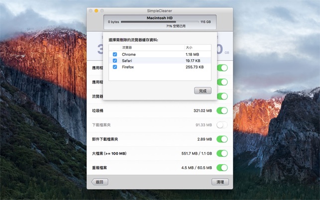Click the 255.73 KB size value
The height and width of the screenshot is (200, 320).
click(195, 67)
